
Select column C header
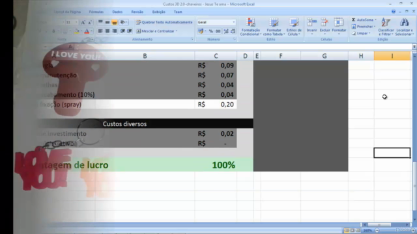click(216, 56)
